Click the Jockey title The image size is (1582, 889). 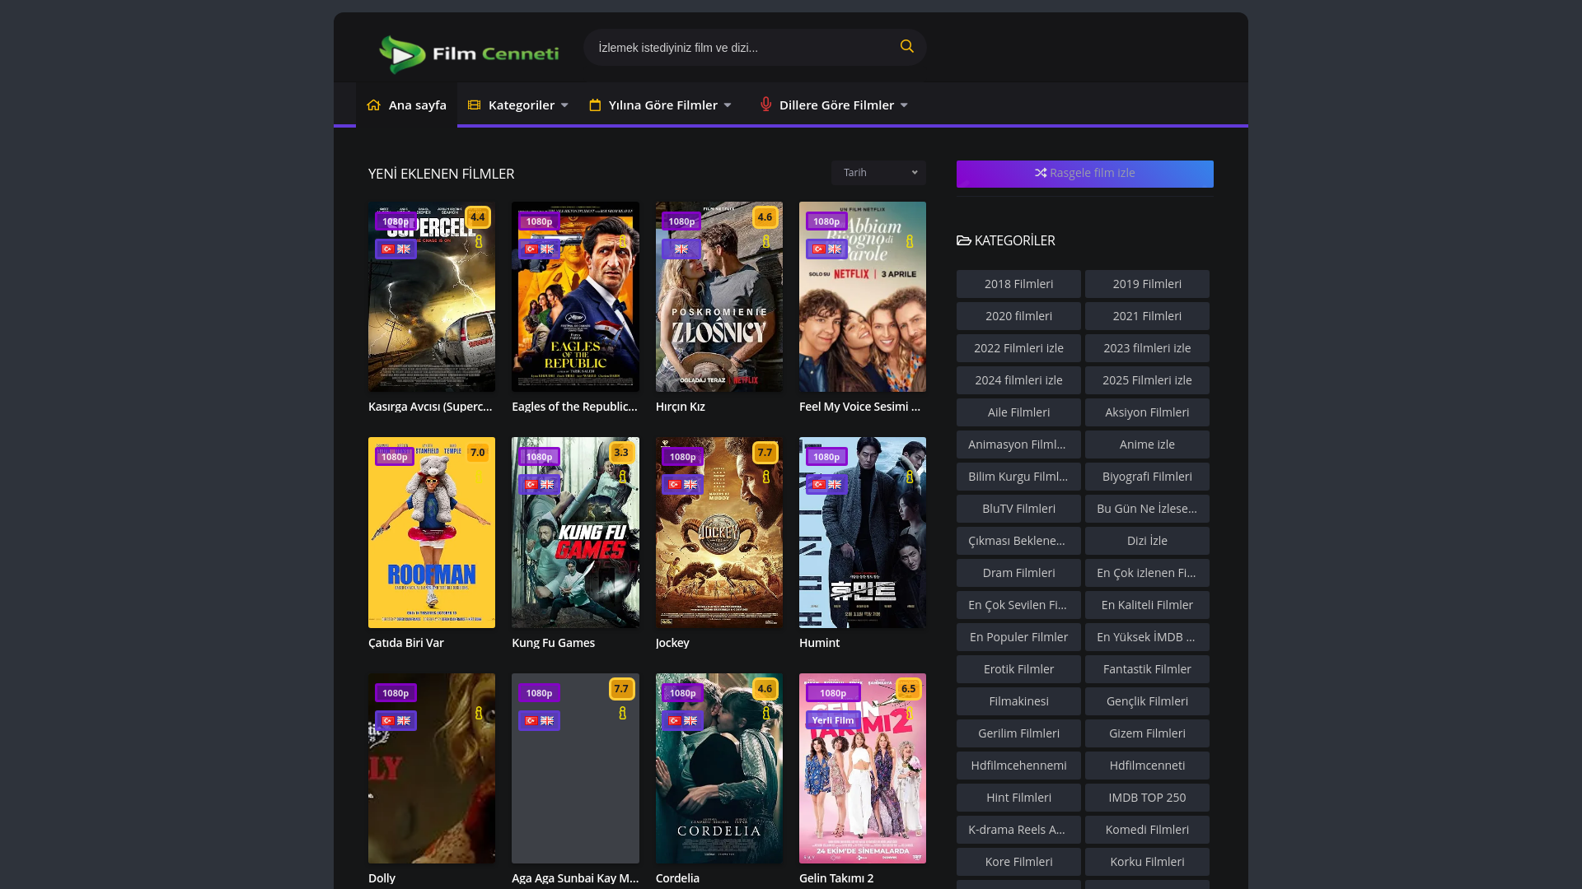tap(672, 643)
